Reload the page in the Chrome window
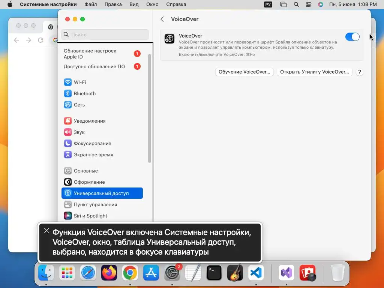This screenshot has height=288, width=384. 40,40
